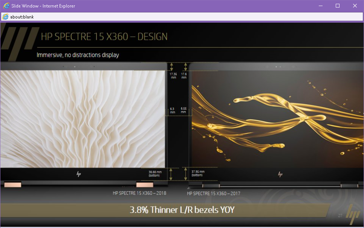Click HP logo on the 2018 laptop bezel
Image resolution: width=364 pixels, height=228 pixels.
coord(79,174)
